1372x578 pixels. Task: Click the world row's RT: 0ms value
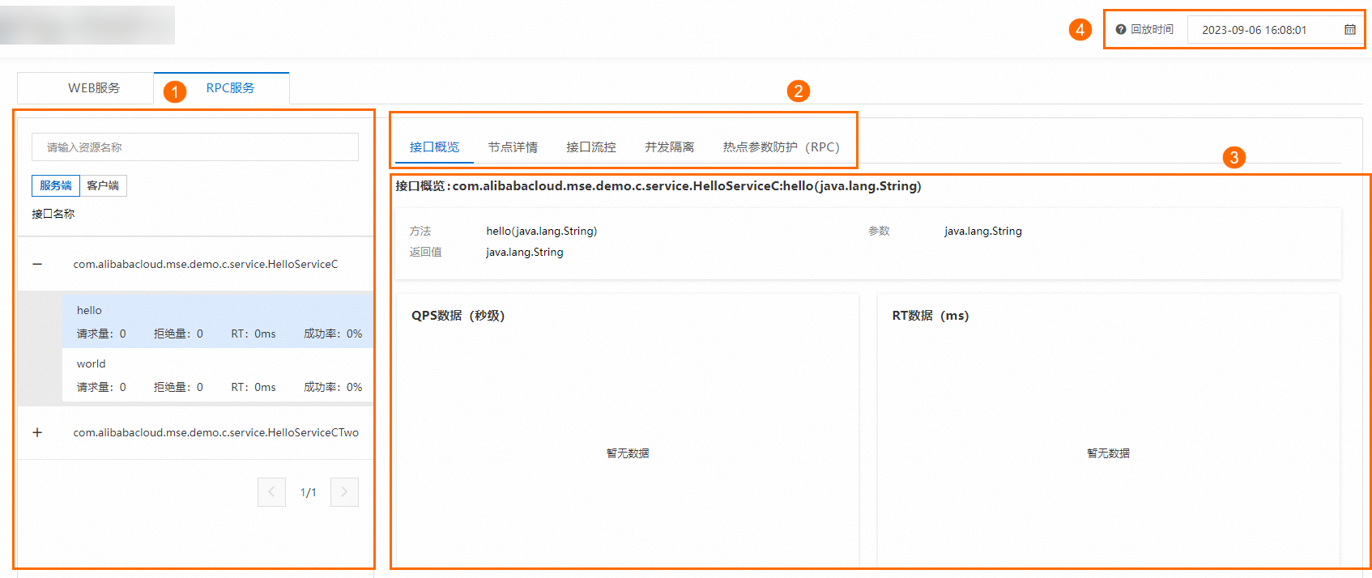click(x=254, y=387)
